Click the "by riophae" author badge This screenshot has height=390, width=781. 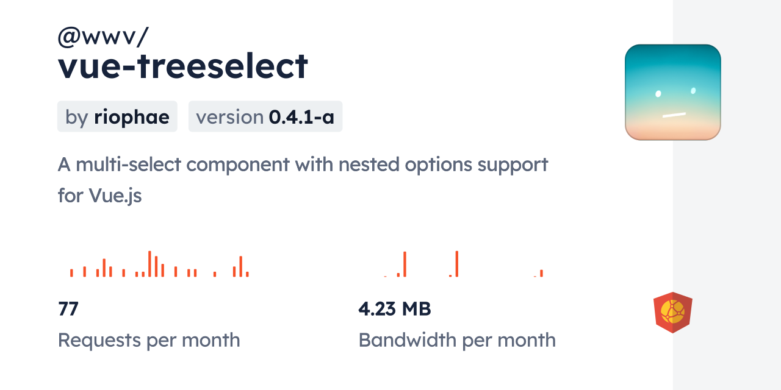[117, 116]
